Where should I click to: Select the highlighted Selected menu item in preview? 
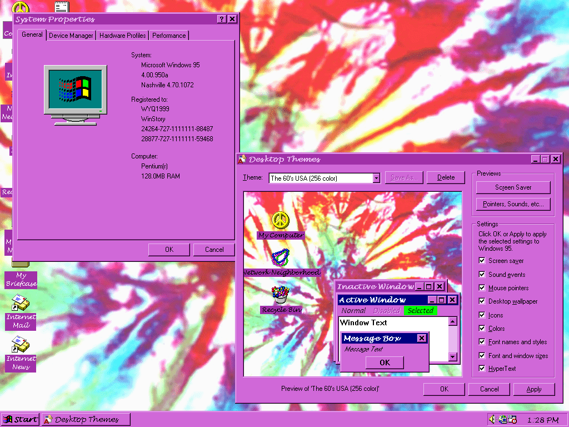pyautogui.click(x=420, y=310)
